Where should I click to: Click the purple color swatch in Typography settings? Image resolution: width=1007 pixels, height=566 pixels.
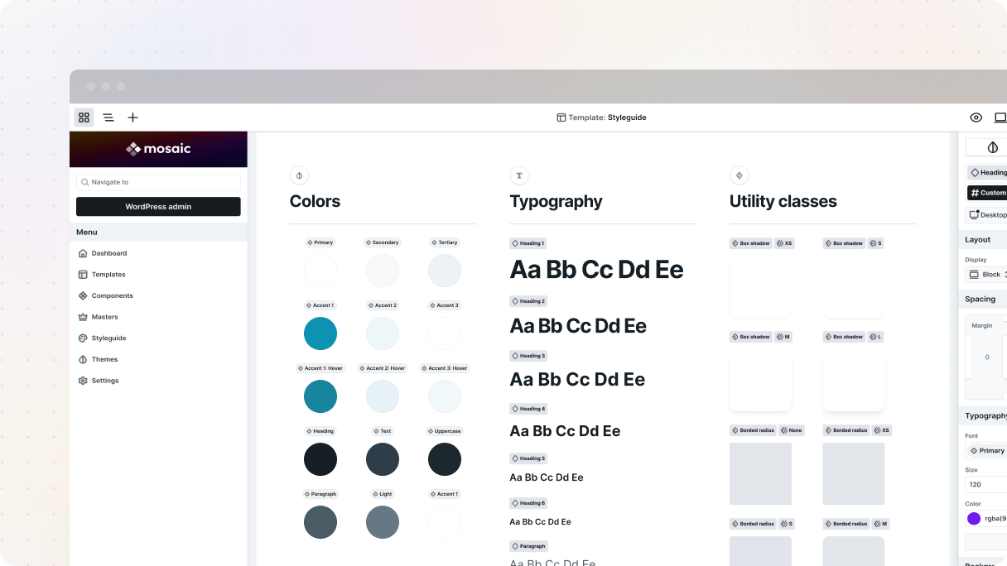[975, 518]
